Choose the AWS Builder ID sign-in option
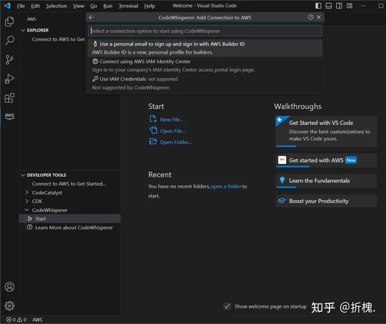386x324 pixels. pyautogui.click(x=172, y=44)
